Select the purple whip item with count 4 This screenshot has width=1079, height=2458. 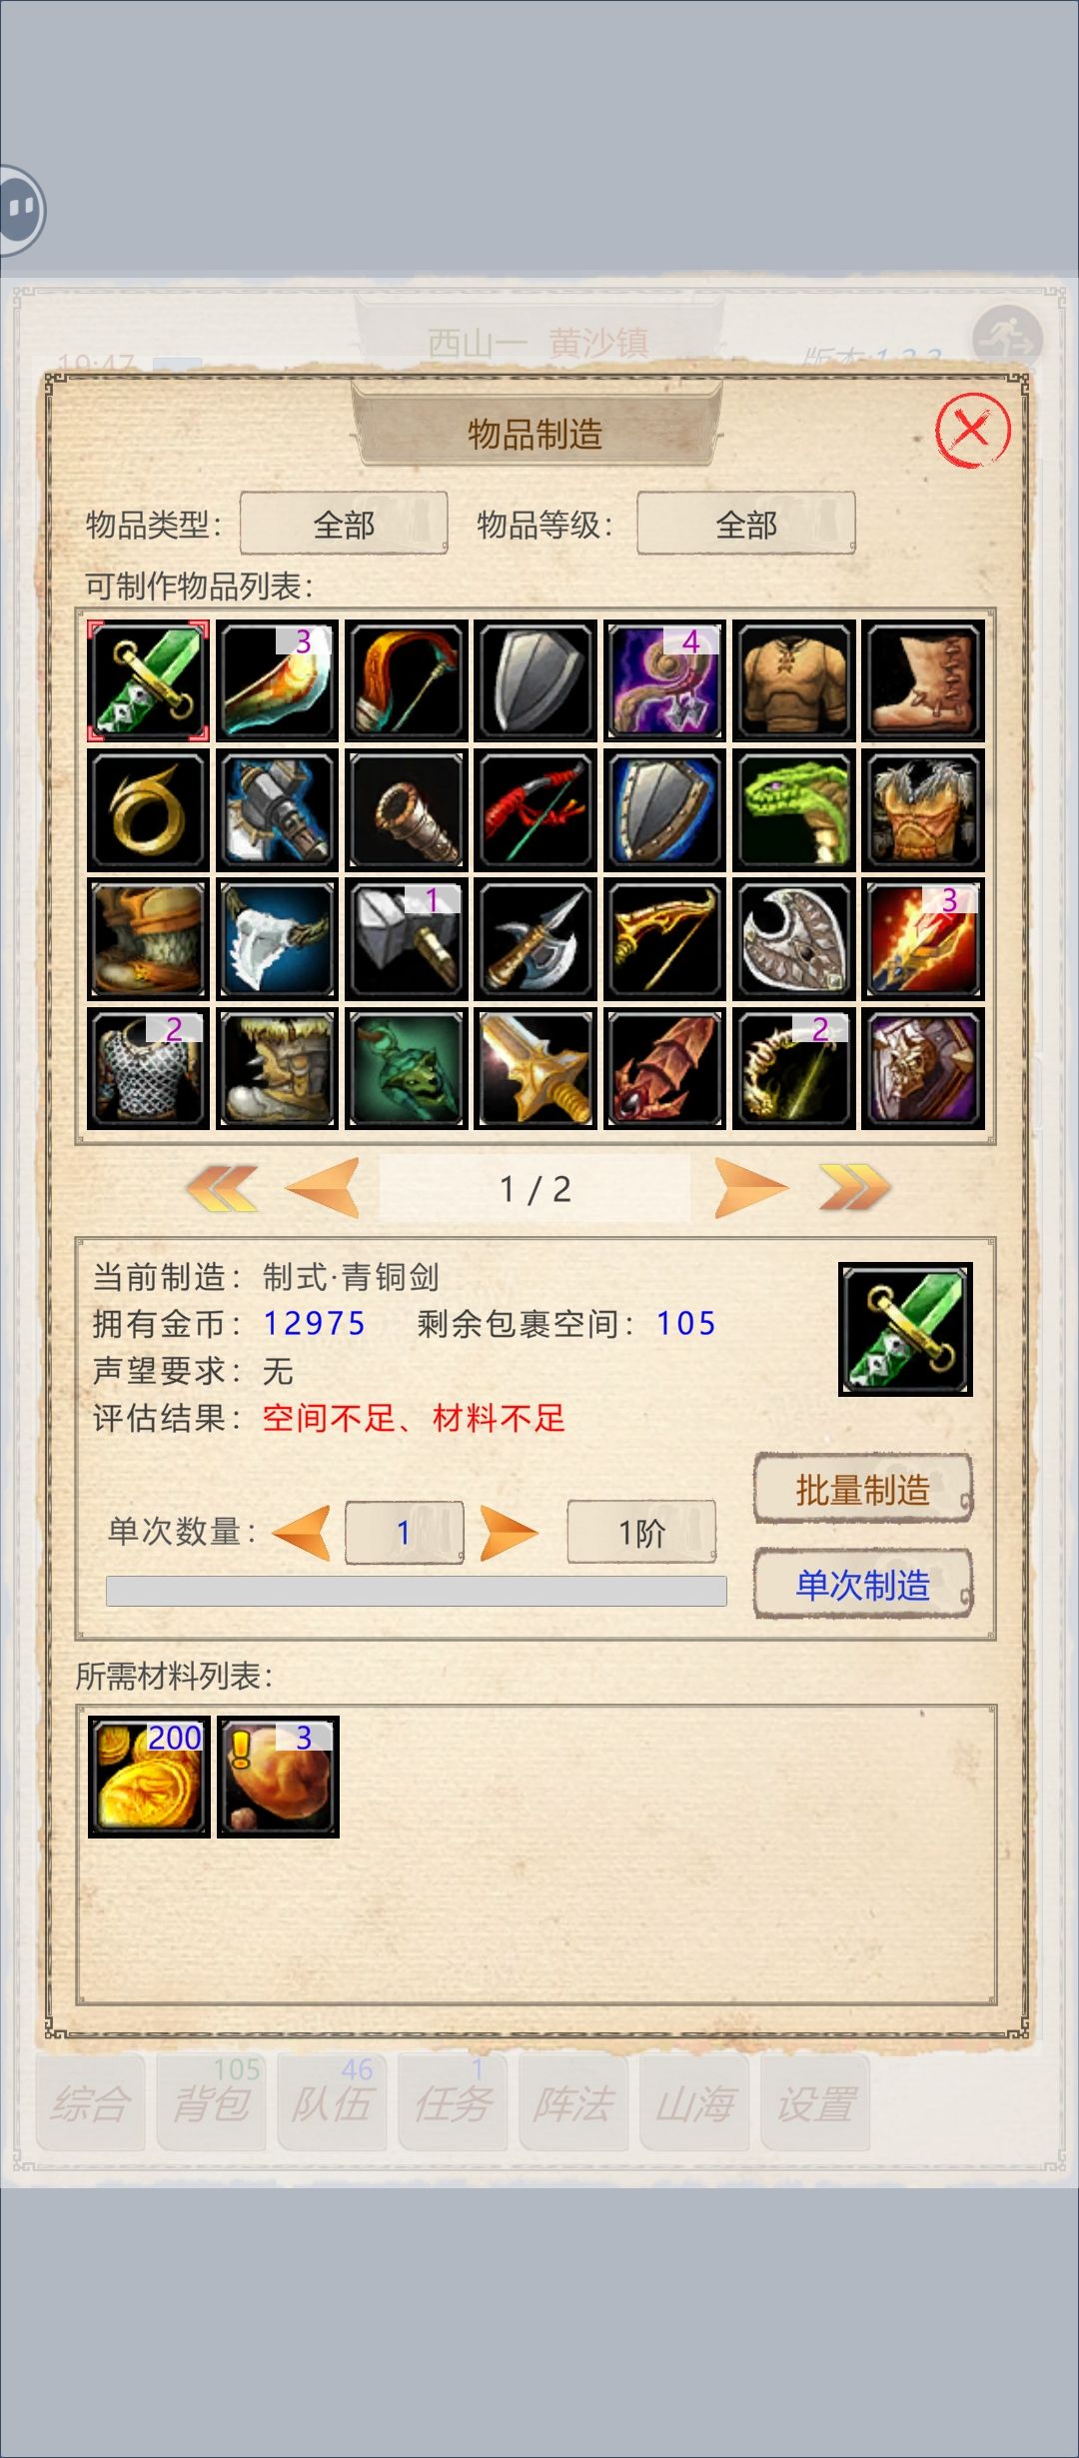tap(664, 680)
